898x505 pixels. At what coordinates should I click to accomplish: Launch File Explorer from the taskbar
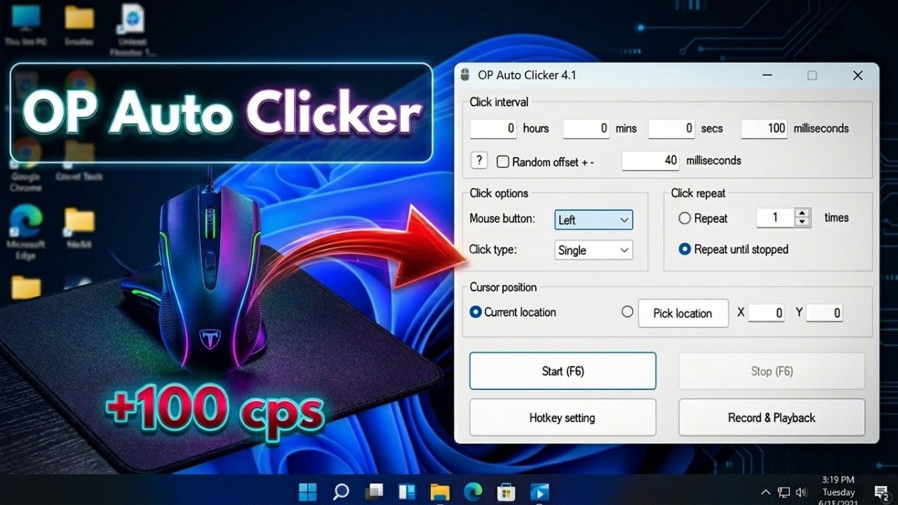tap(440, 491)
